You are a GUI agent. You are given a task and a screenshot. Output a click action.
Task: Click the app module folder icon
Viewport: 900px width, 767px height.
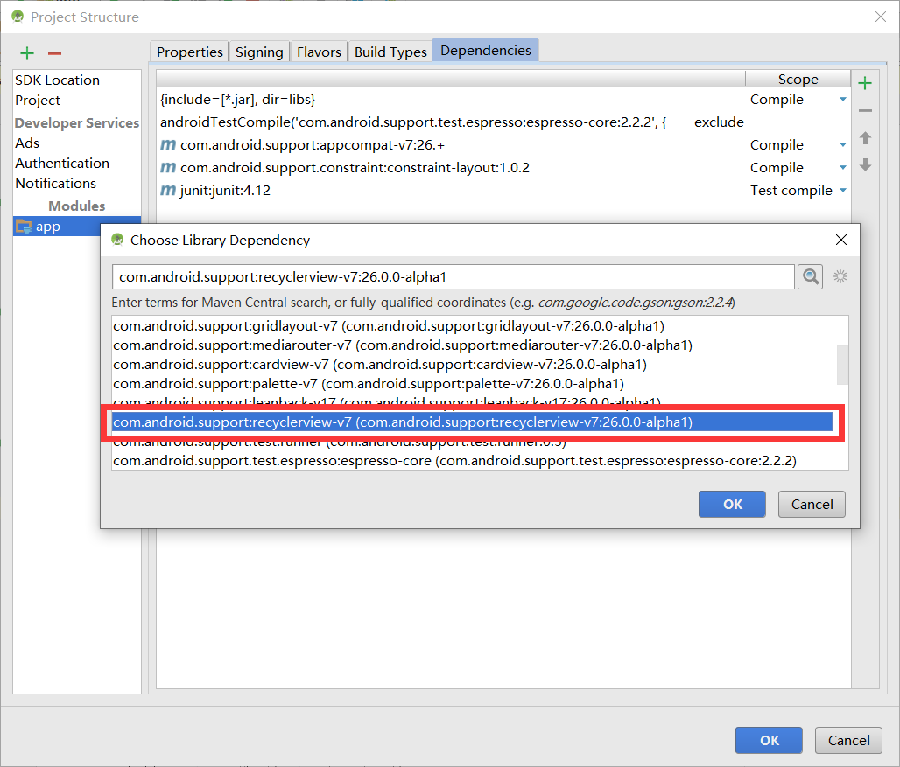coord(24,227)
